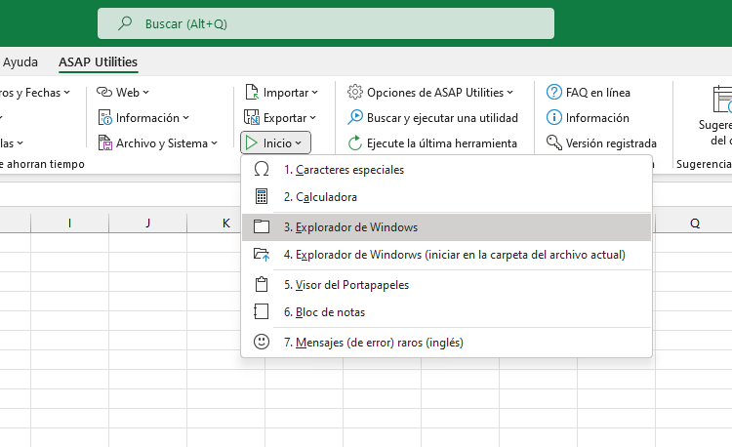
Task: Select 2. Calculadora menu item
Action: [x=446, y=197]
